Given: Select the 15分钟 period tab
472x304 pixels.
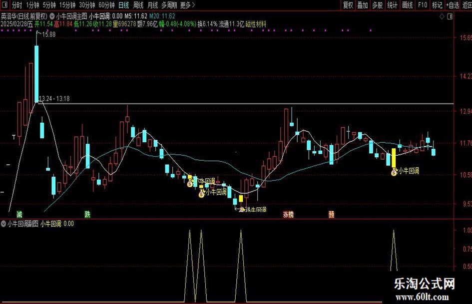Looking at the screenshot, I should click(x=67, y=5).
